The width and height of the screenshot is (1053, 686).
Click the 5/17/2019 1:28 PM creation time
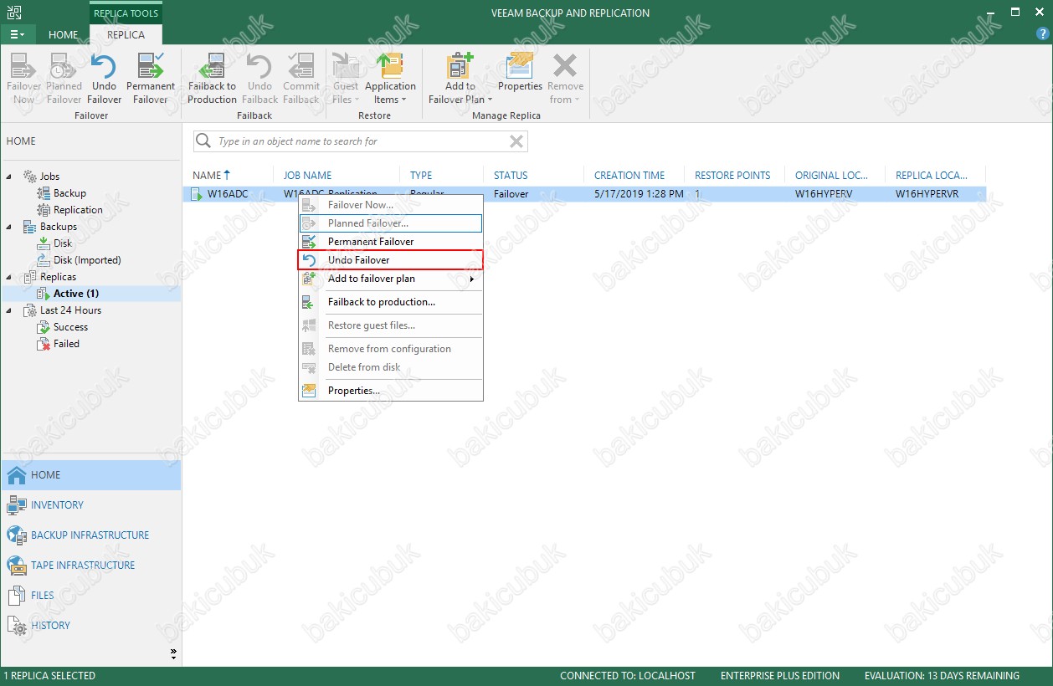pos(639,194)
